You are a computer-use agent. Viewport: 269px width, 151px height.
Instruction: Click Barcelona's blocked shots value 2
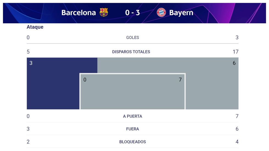(x=28, y=142)
